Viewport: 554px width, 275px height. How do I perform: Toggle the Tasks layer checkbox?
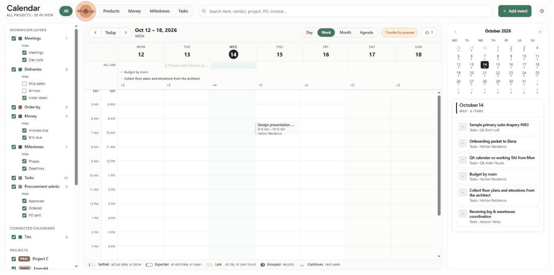(14, 178)
